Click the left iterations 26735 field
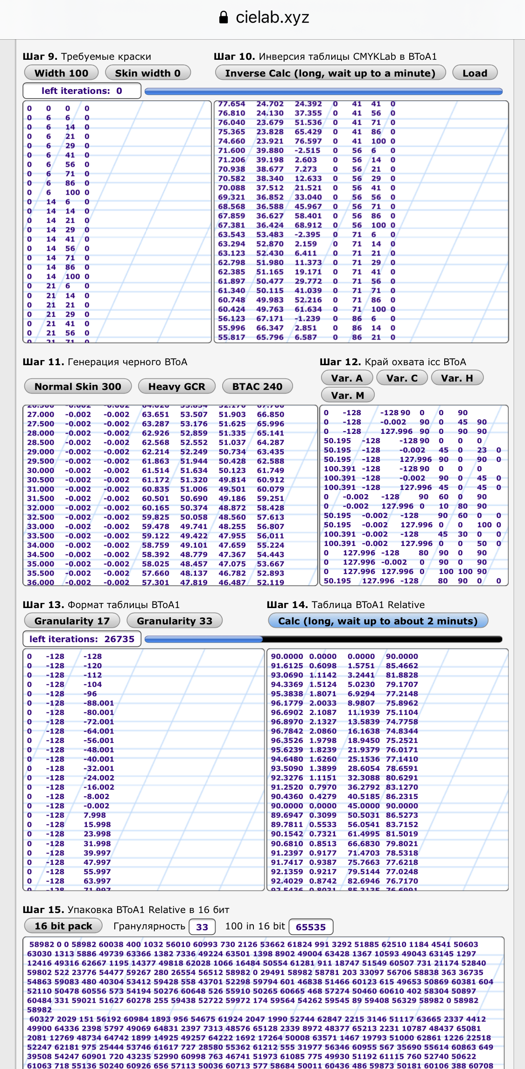Image resolution: width=525 pixels, height=1069 pixels. [82, 639]
